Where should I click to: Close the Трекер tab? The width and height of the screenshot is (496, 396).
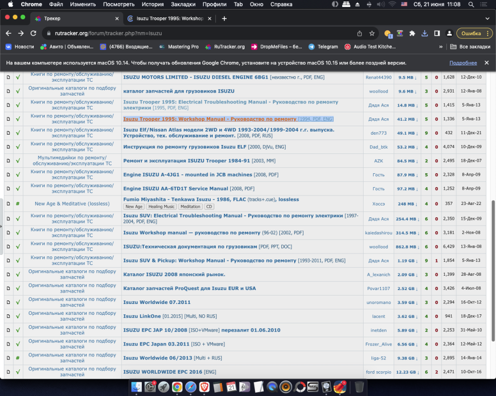coord(117,19)
